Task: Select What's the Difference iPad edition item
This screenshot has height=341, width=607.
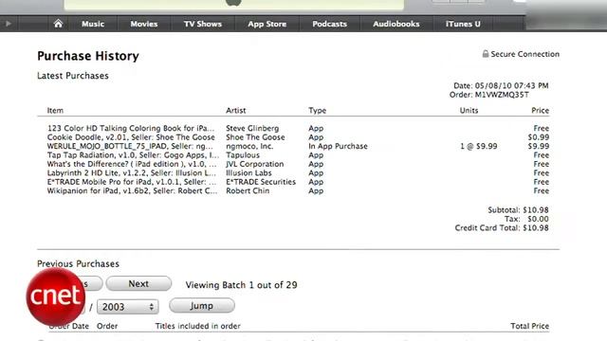Action: 132,164
